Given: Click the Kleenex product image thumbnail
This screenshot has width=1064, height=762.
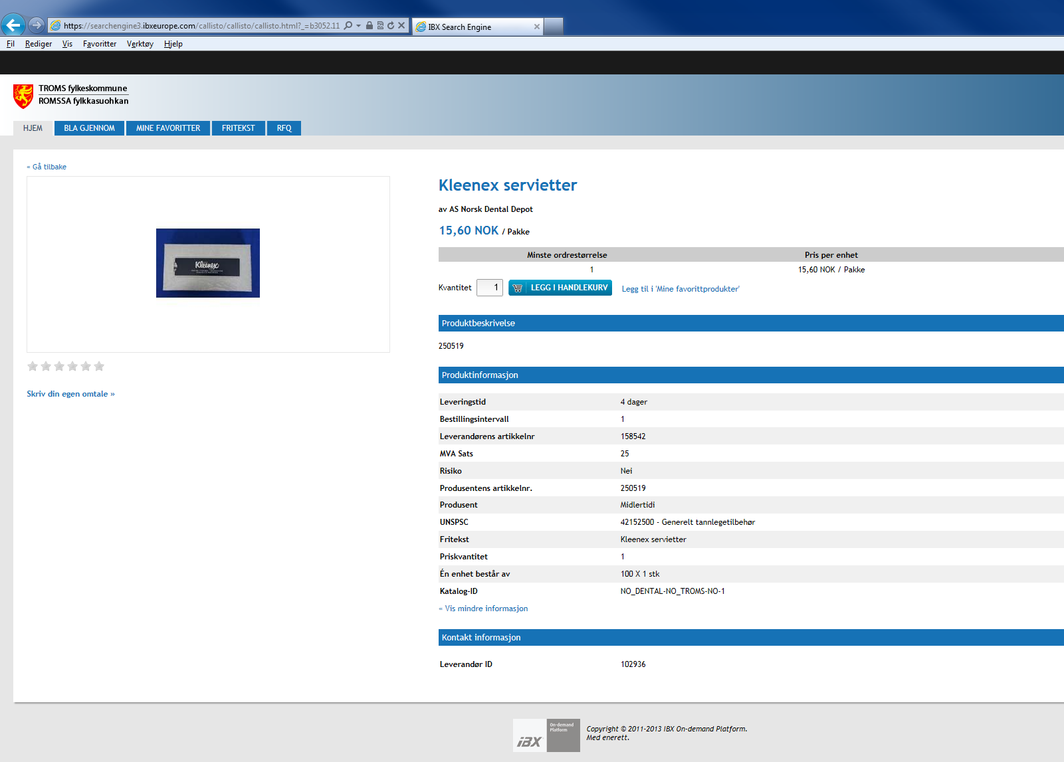Looking at the screenshot, I should pyautogui.click(x=208, y=263).
